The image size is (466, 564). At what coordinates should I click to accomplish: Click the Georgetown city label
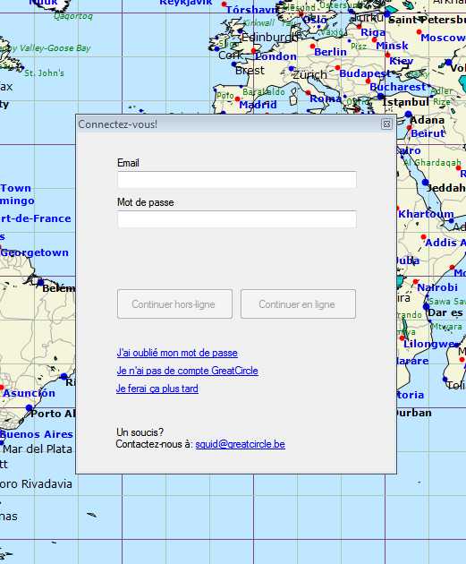click(x=35, y=252)
